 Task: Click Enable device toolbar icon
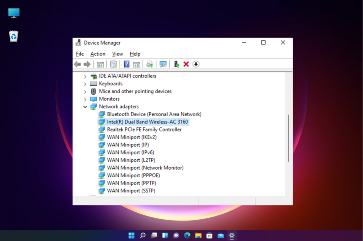pyautogui.click(x=177, y=64)
